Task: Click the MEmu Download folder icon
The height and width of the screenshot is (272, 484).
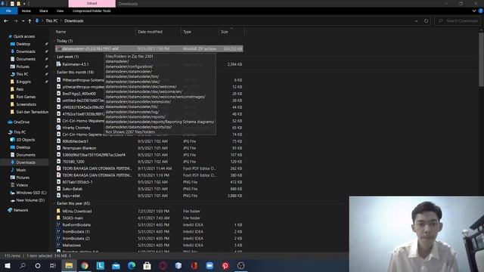Action: (58, 212)
